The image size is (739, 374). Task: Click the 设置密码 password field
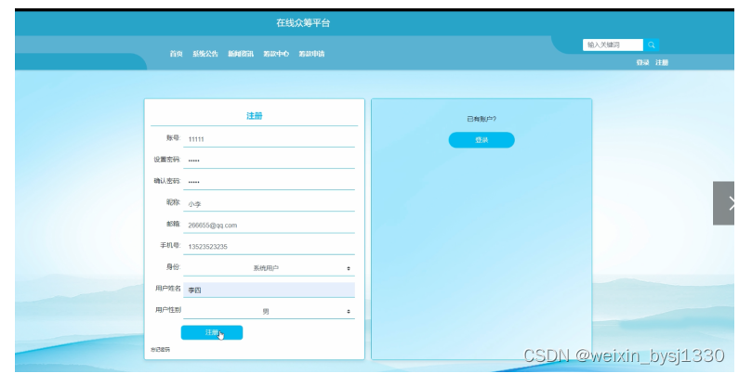click(269, 161)
